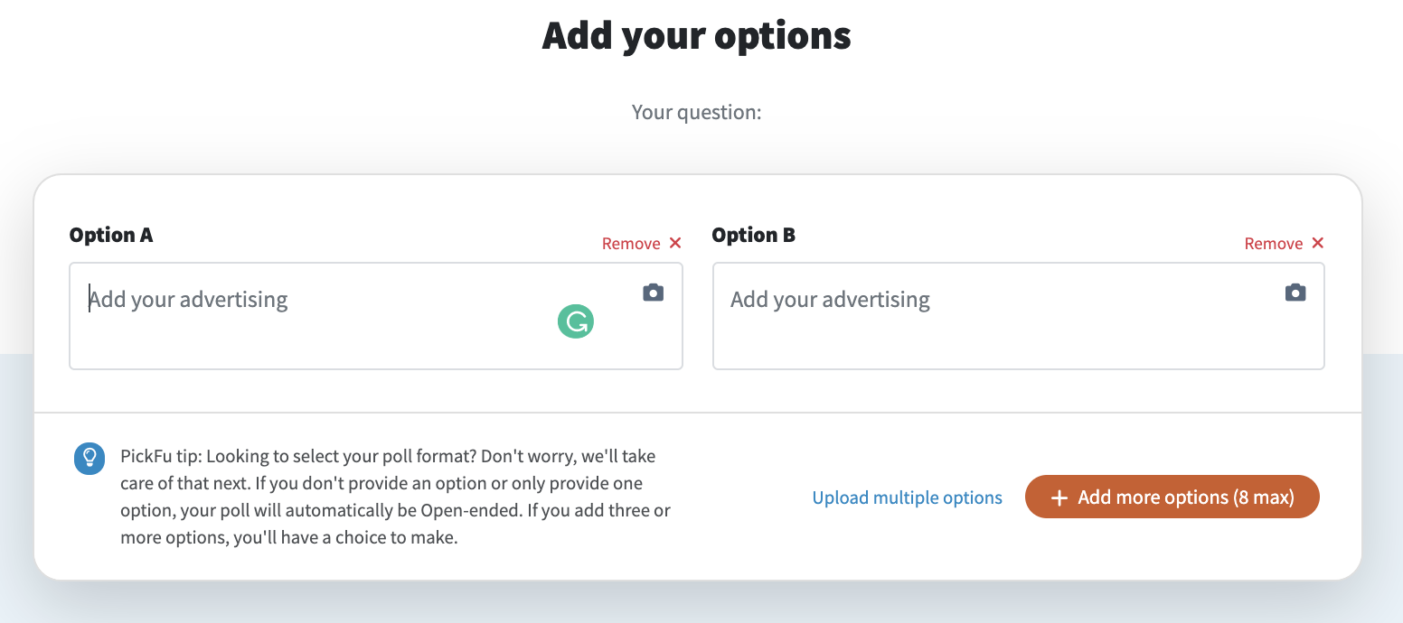Click the Add your options heading
Image resolution: width=1403 pixels, height=623 pixels.
pos(697,35)
